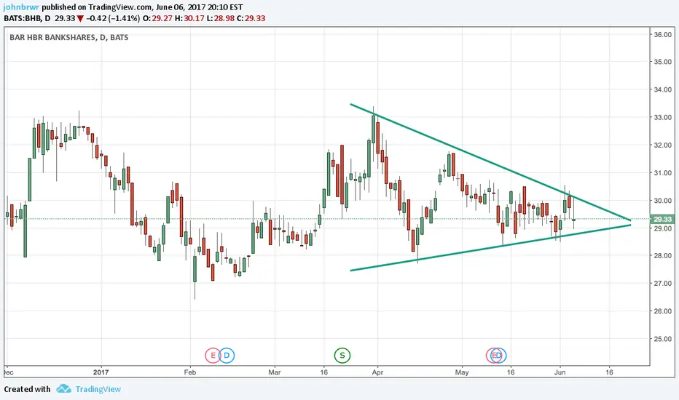The height and width of the screenshot is (400, 679).
Task: Click the first earnings 'E' marker in February
Action: tap(213, 356)
